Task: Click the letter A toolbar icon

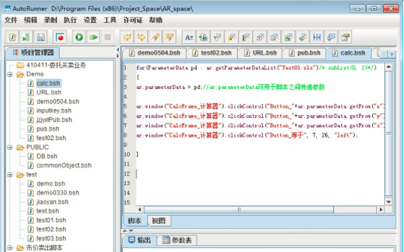Action: pyautogui.click(x=189, y=38)
